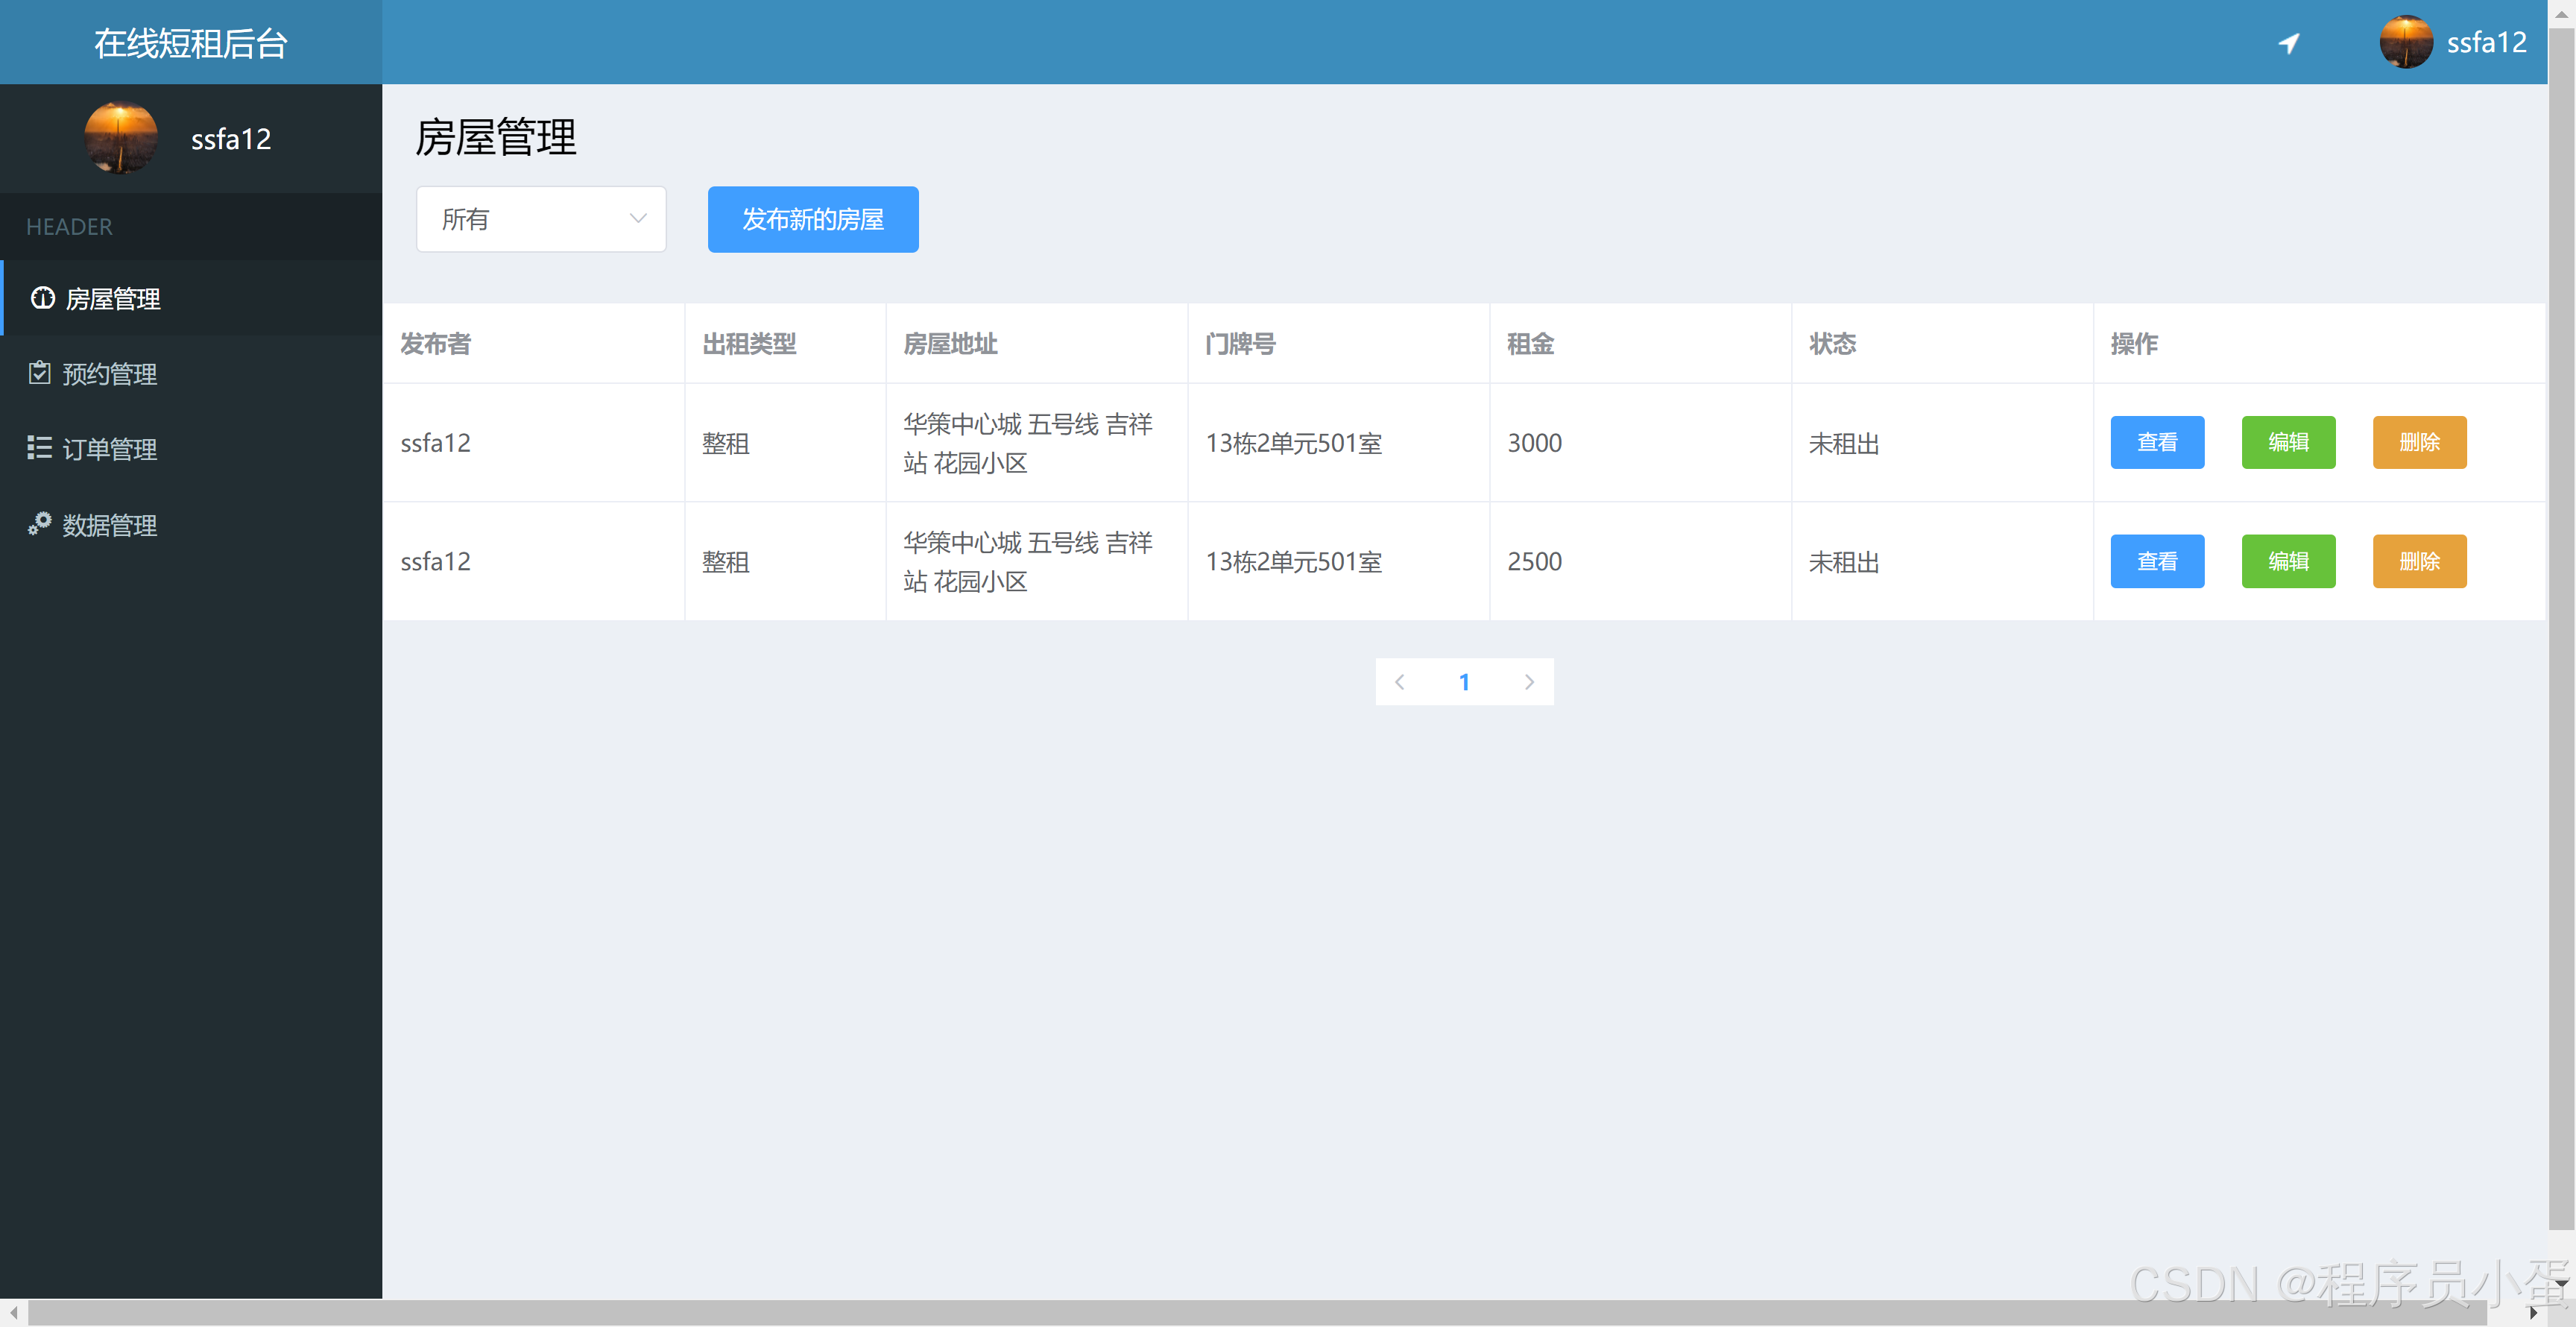Click the HEADER label in sidebar
The width and height of the screenshot is (2576, 1327).
(69, 226)
